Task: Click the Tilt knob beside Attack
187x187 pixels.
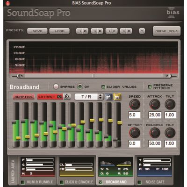Action: pyautogui.click(x=170, y=104)
